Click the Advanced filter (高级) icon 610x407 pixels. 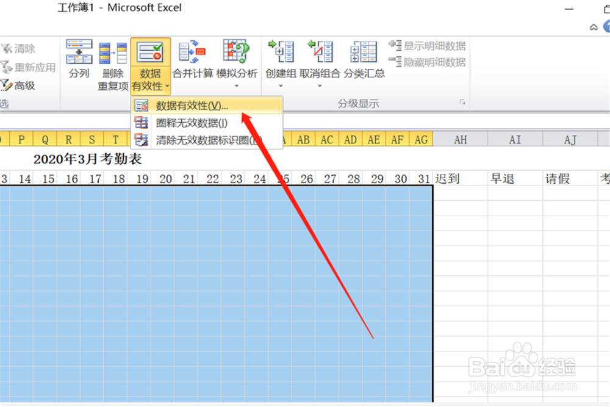click(x=6, y=85)
